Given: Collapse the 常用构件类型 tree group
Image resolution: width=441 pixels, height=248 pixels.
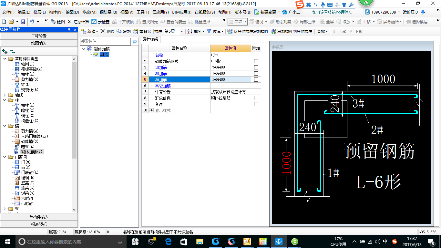Looking at the screenshot, I should point(5,59).
